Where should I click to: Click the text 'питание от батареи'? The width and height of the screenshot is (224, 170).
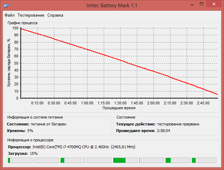[48, 124]
